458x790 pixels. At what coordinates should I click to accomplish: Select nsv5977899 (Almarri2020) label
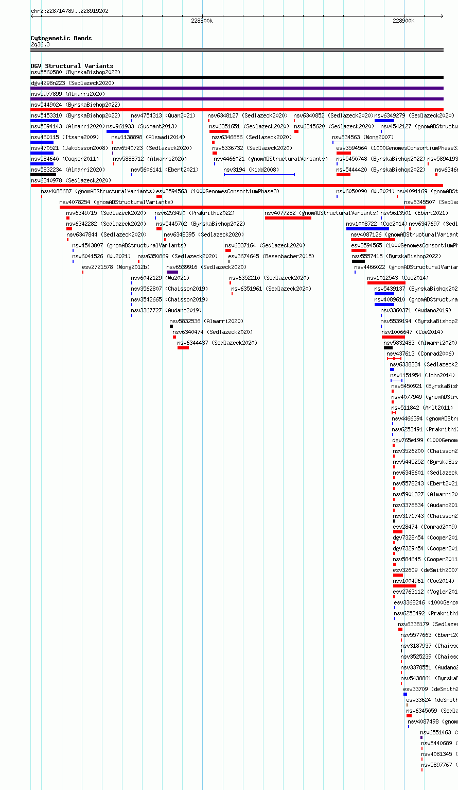tap(68, 94)
